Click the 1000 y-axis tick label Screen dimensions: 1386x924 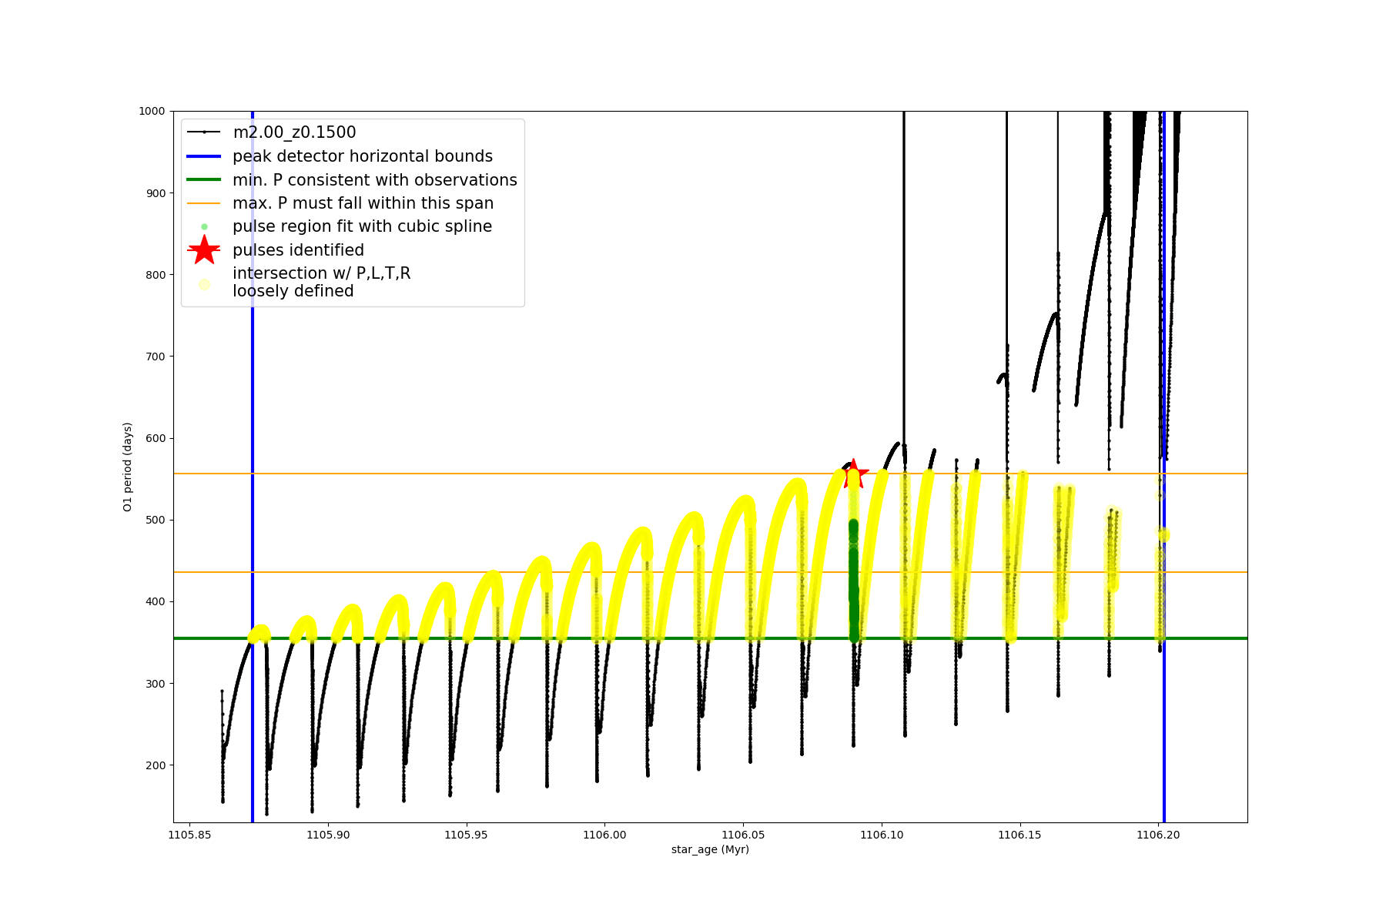tap(152, 111)
